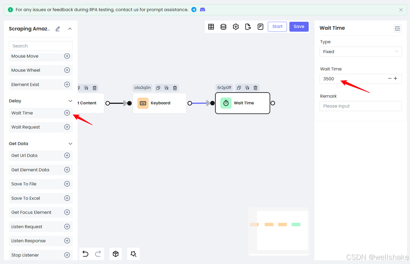
Task: Click the Wait Time node output port
Action: pyautogui.click(x=273, y=103)
